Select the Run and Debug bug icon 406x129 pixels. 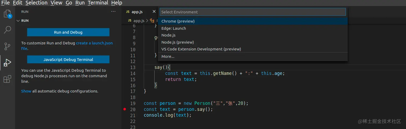point(8,63)
